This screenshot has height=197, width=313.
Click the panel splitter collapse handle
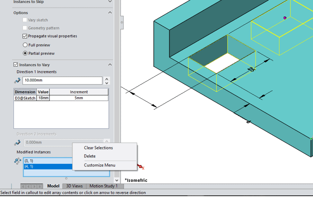121,21
